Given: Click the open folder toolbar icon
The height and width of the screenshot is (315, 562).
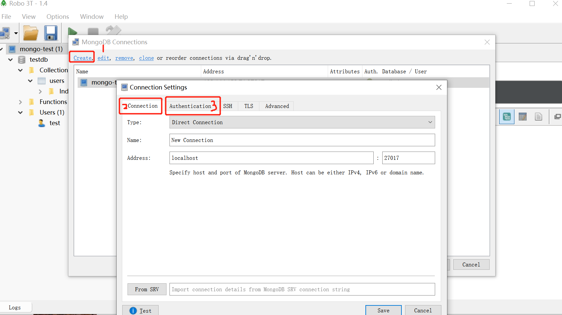Looking at the screenshot, I should [31, 33].
